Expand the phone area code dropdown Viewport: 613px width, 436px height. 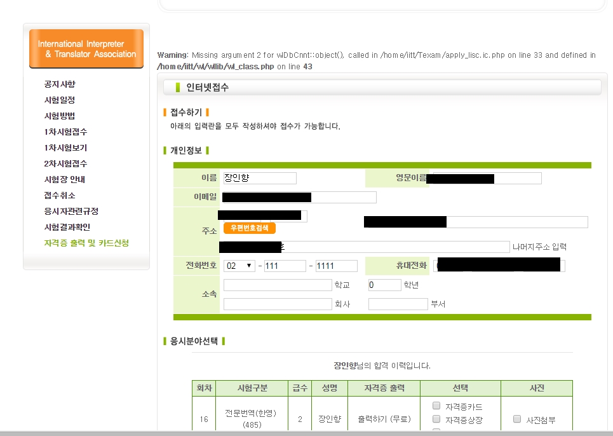coord(239,266)
